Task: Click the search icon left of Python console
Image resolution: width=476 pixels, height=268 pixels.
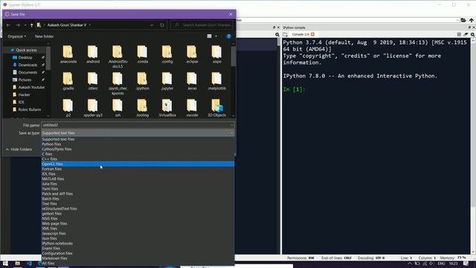Action: 277,35
